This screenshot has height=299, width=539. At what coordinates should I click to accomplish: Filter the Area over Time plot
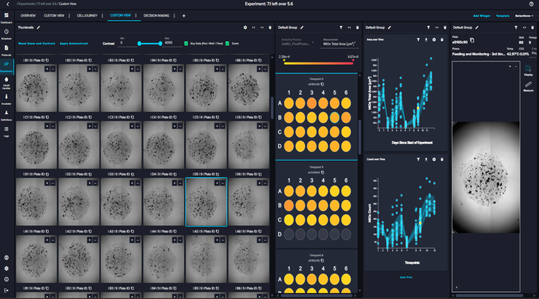click(x=418, y=39)
